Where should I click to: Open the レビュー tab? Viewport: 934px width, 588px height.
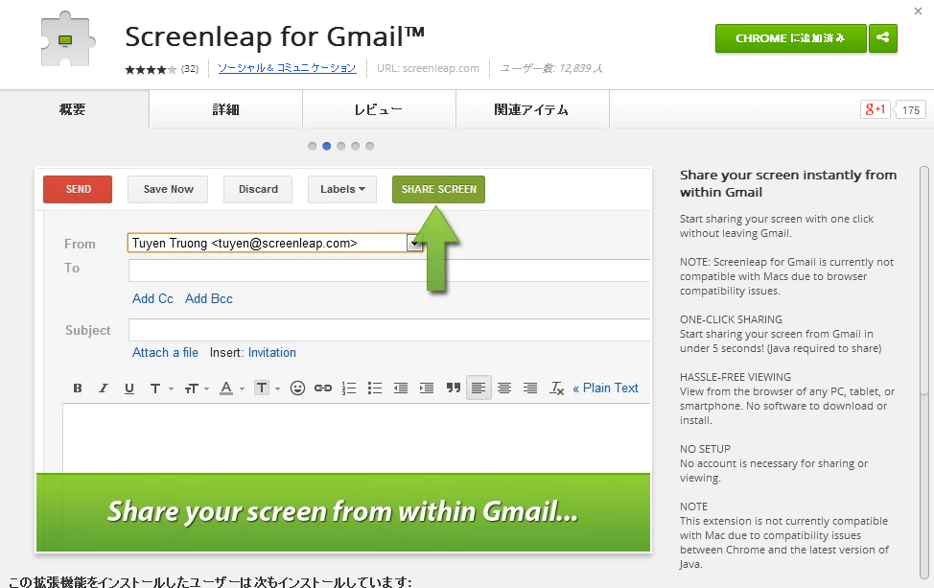(379, 109)
